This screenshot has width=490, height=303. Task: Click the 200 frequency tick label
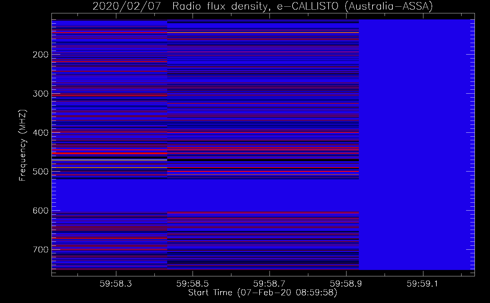coord(41,55)
